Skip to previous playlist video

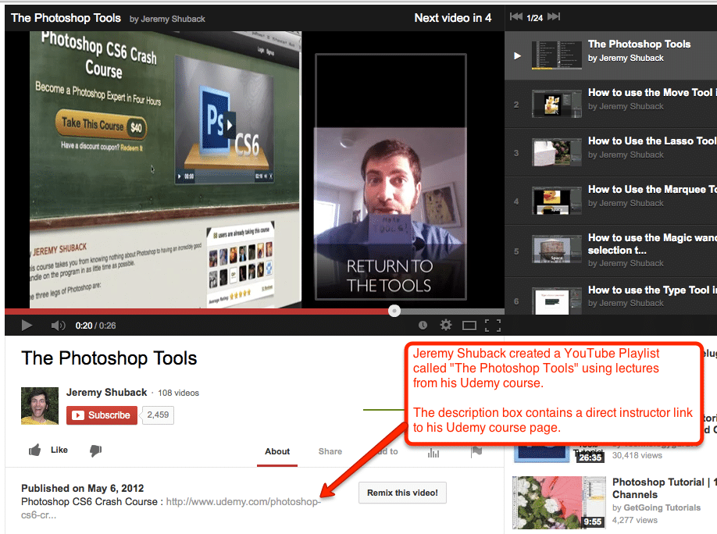click(x=516, y=17)
